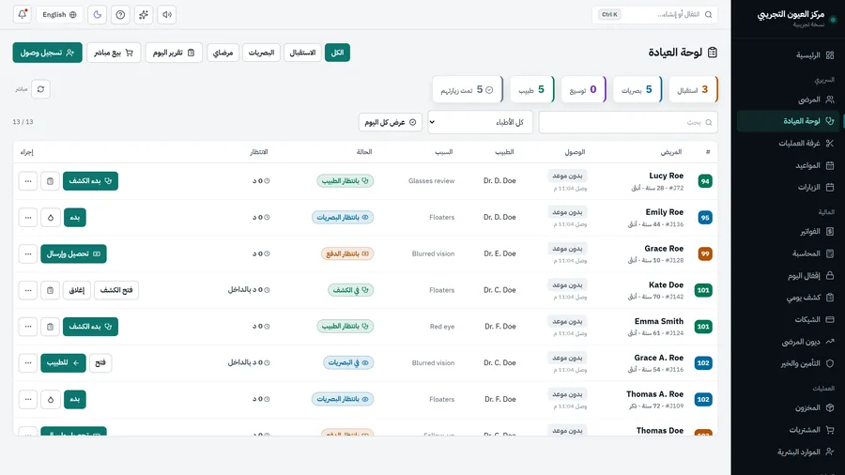Select the البصريات tab
The width and height of the screenshot is (845, 475).
point(261,53)
